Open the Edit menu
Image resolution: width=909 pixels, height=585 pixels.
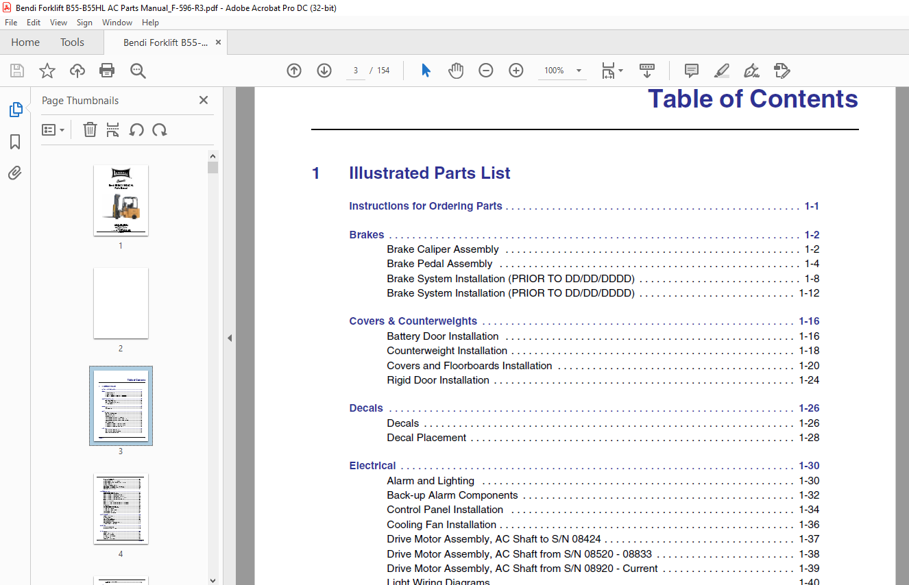click(34, 23)
